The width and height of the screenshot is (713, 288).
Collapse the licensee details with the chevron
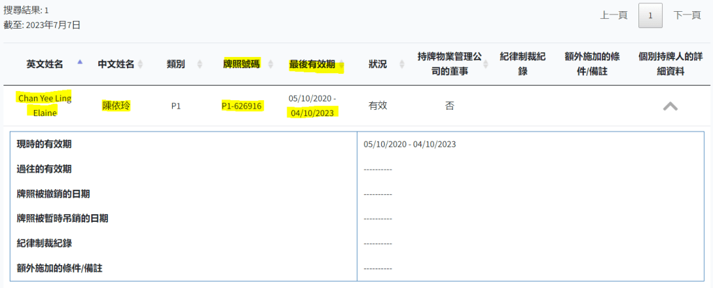[670, 106]
